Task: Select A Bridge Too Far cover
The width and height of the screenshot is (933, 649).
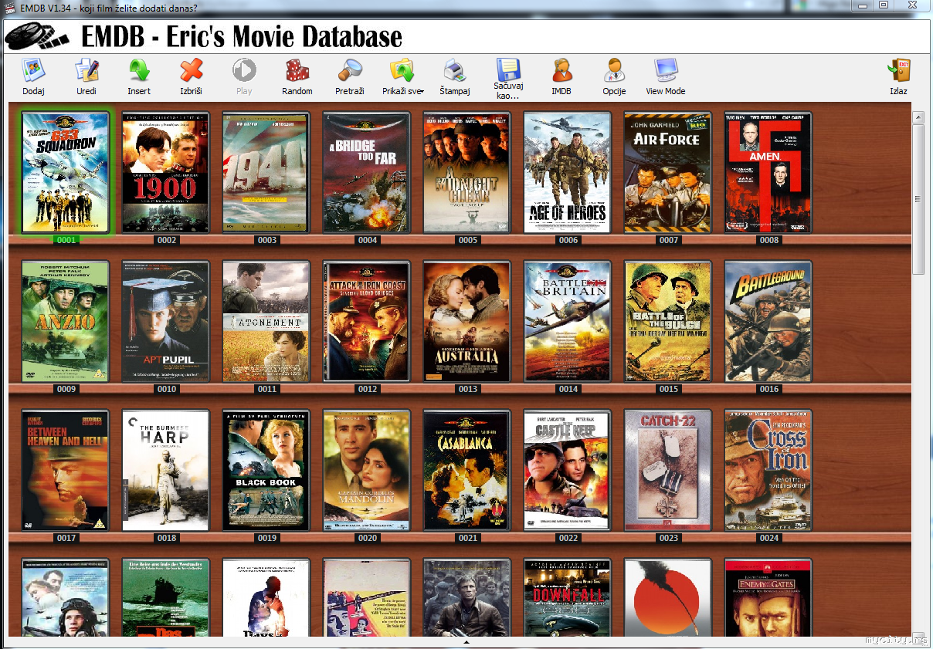Action: [367, 172]
